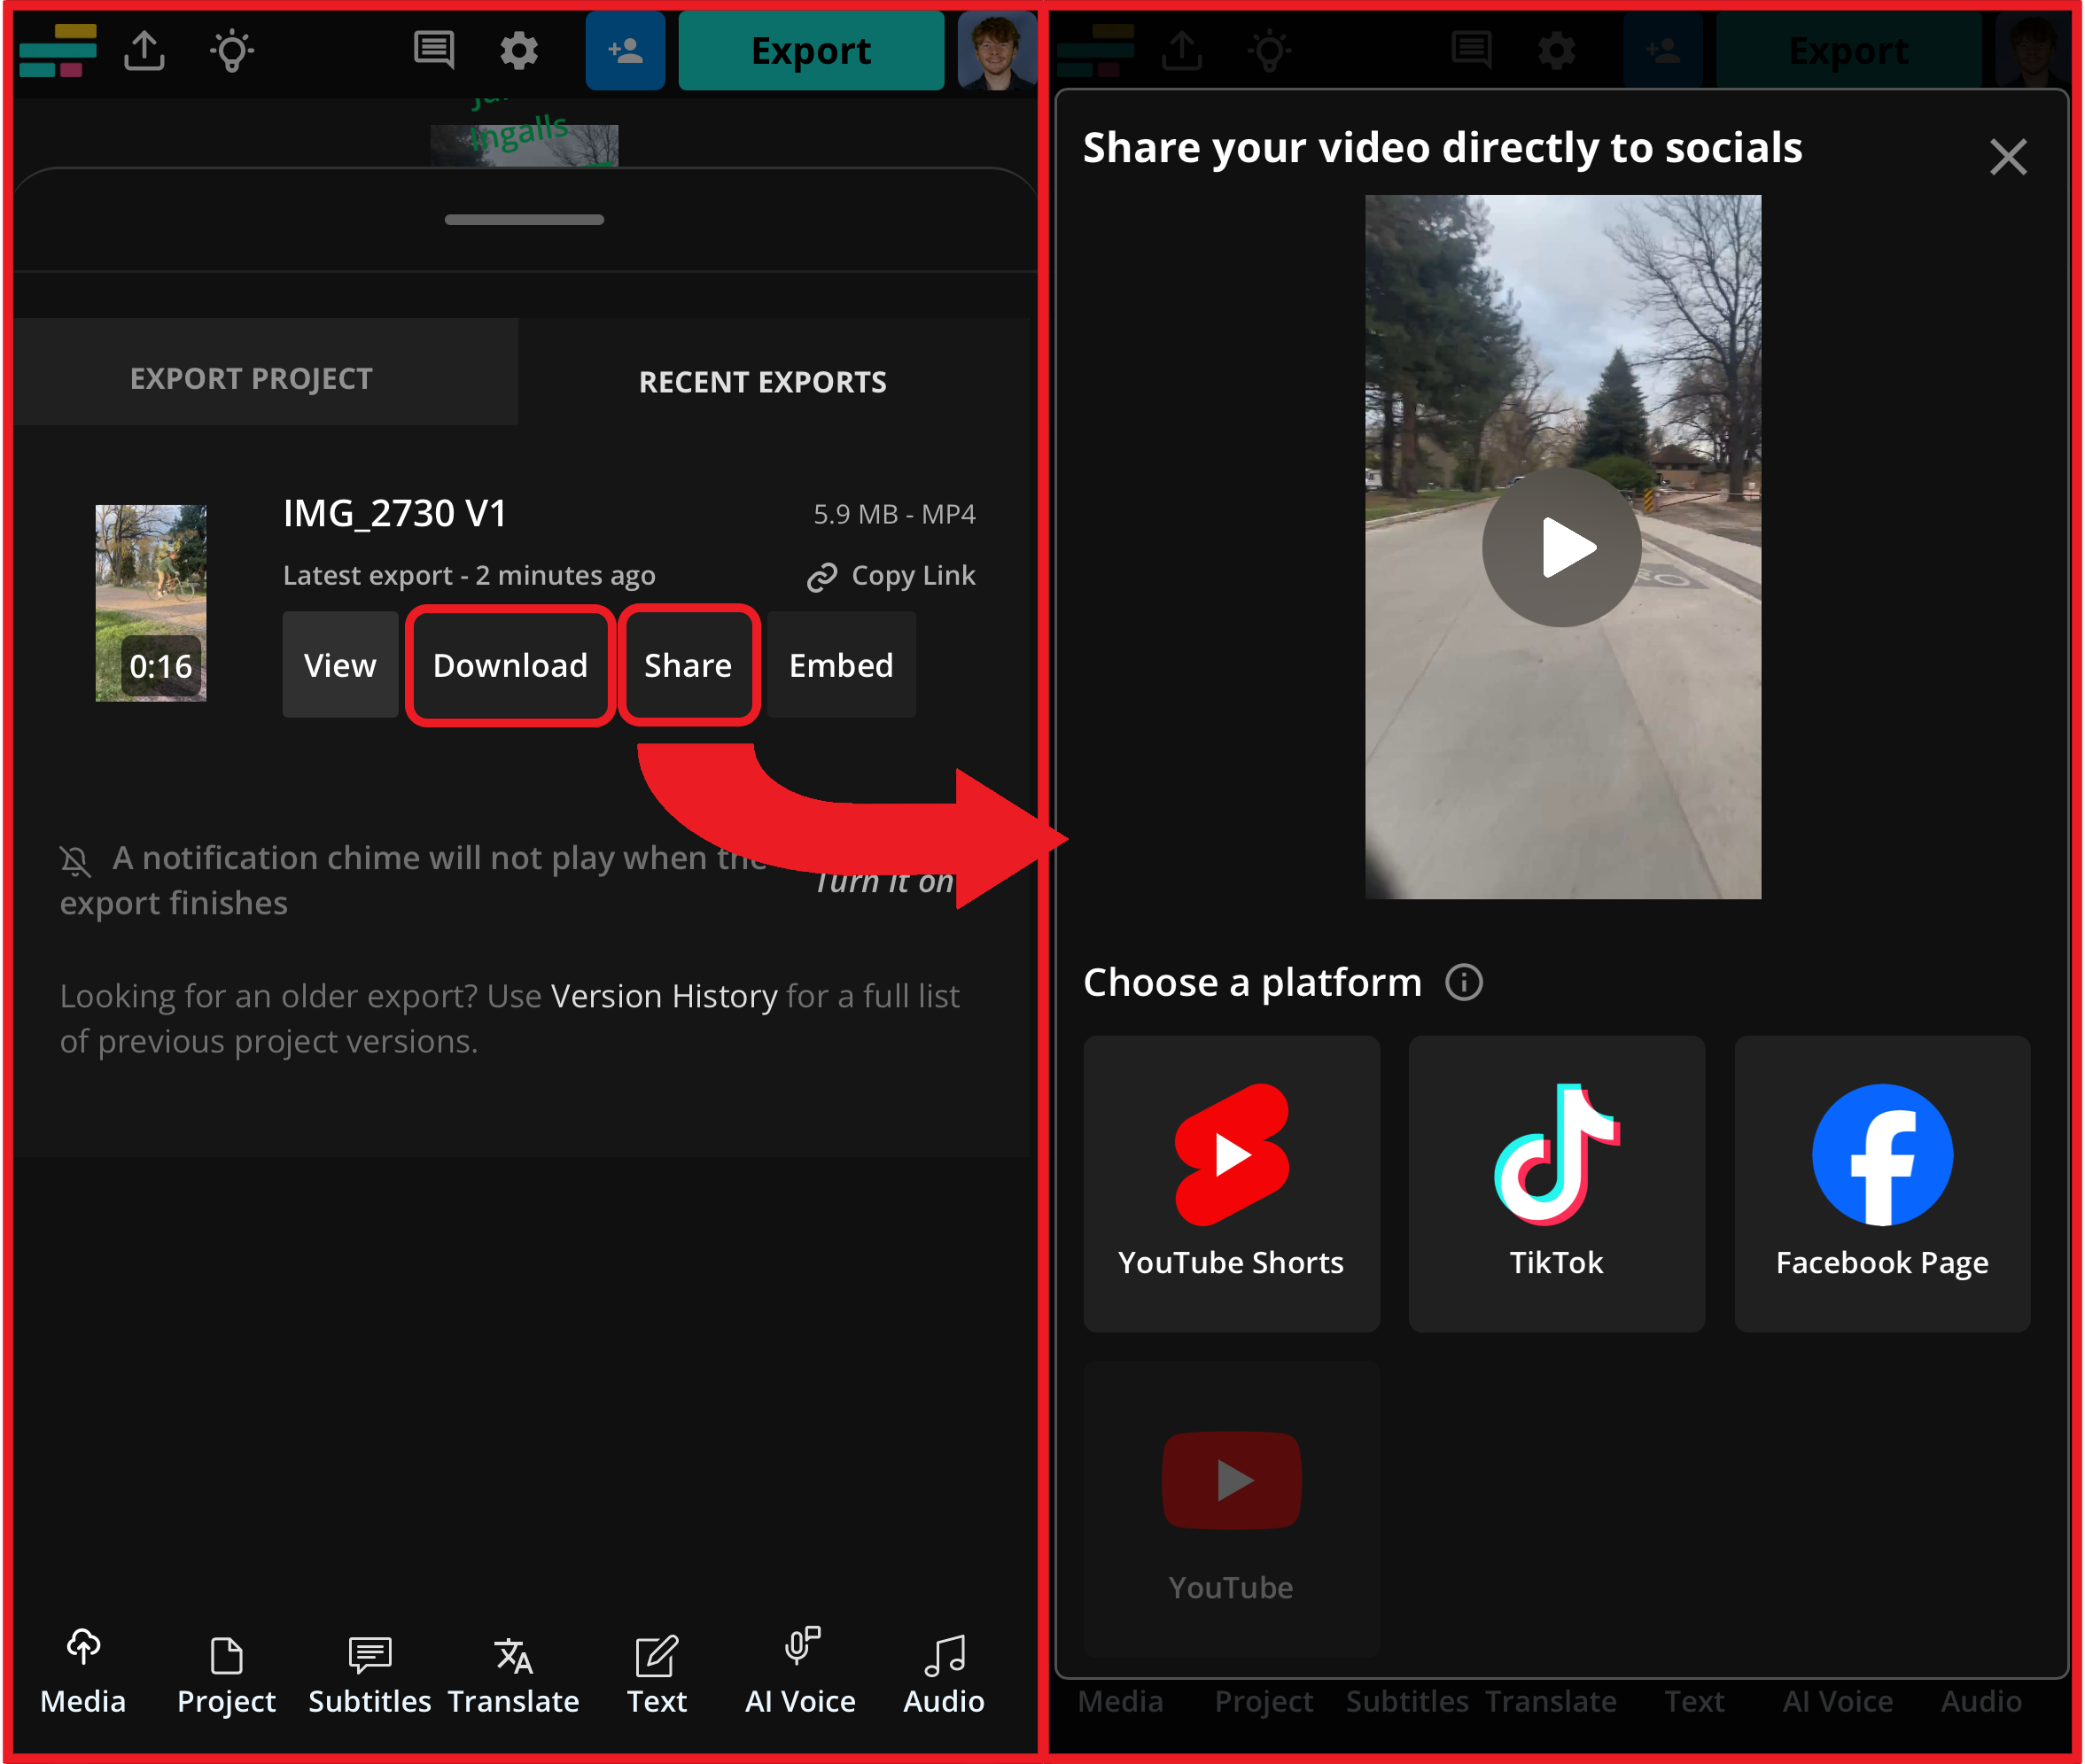Select the Facebook Page platform
This screenshot has height=1764, width=2085.
[1882, 1183]
